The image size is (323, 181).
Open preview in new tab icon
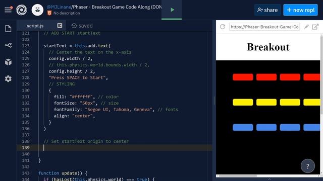coord(315,27)
